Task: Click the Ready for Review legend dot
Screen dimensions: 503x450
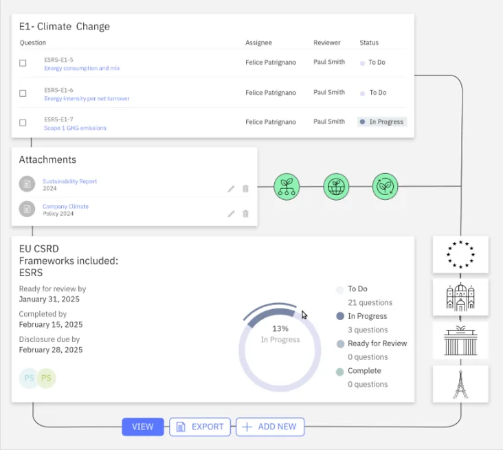Action: pyautogui.click(x=340, y=344)
